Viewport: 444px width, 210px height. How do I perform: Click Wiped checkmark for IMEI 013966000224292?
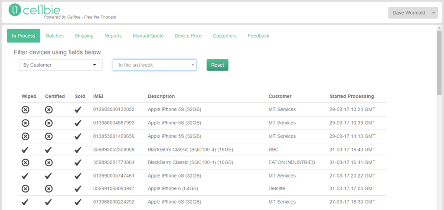pyautogui.click(x=25, y=202)
